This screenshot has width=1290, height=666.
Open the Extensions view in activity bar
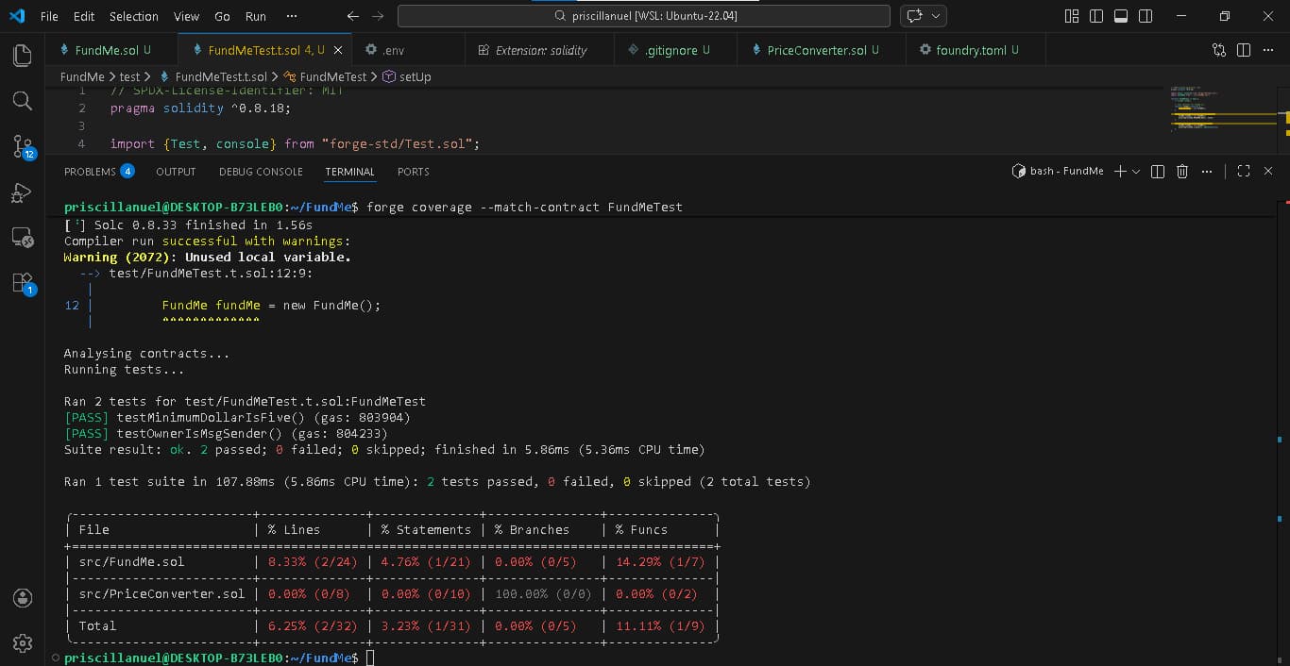pos(23,282)
